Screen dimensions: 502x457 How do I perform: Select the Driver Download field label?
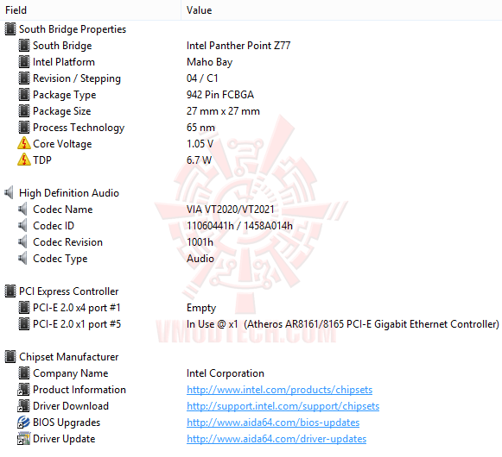(x=71, y=406)
